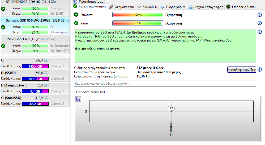Select the ST1000DX002-2DV162 disk entry

[35, 8]
